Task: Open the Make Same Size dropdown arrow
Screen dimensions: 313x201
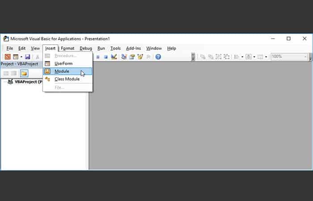Action: [266, 57]
